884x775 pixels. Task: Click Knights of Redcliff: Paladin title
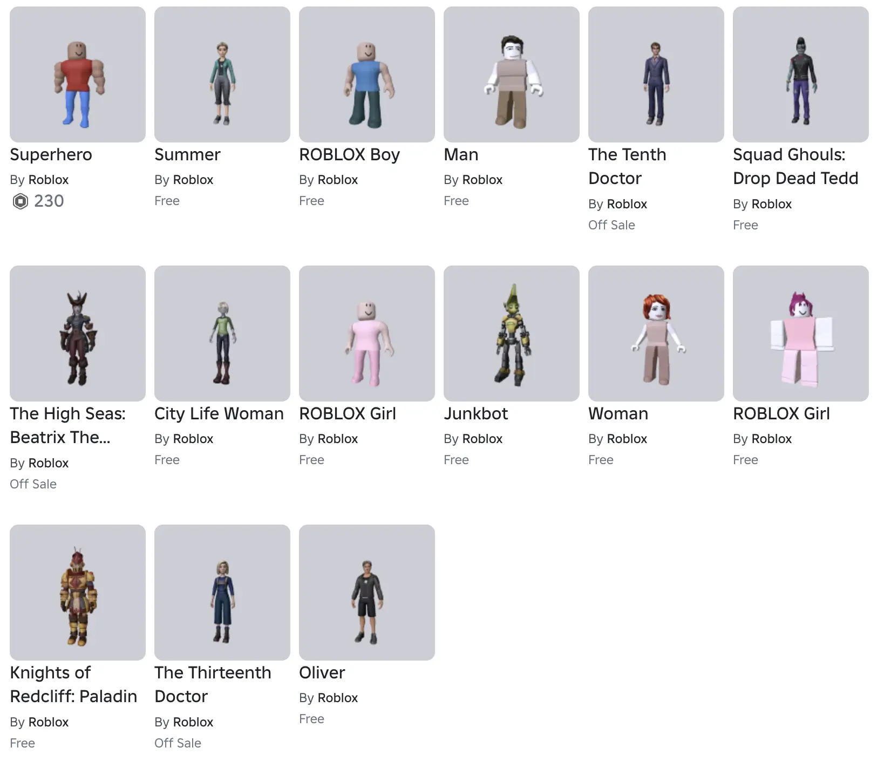(x=73, y=684)
